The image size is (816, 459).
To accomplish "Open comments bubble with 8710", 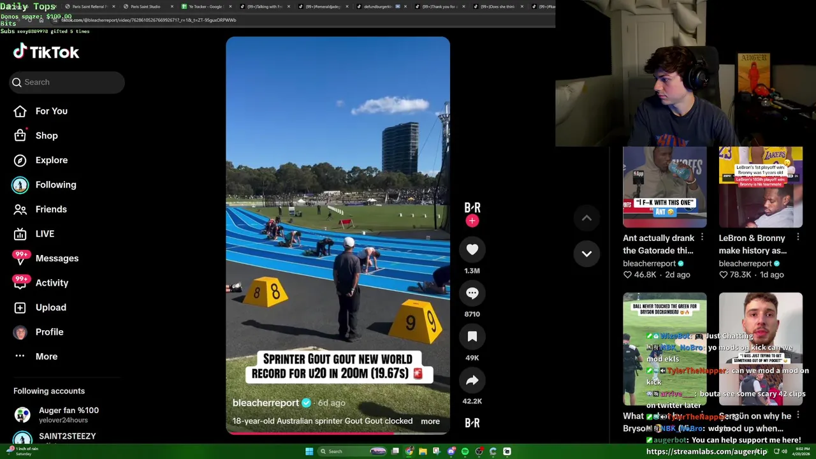I will pyautogui.click(x=472, y=293).
